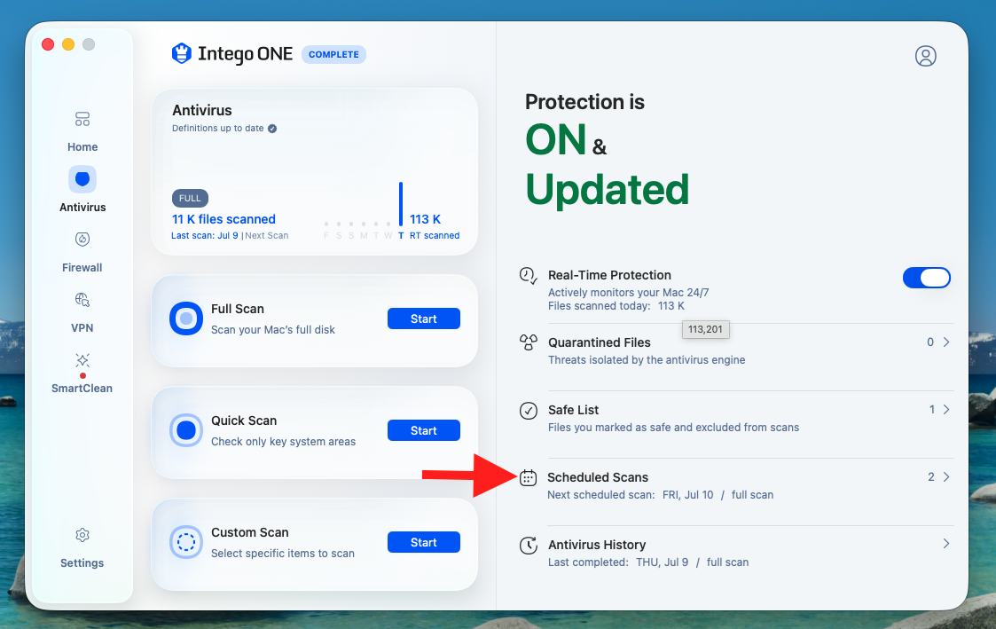Open the SmartClean sparkle icon
Screen dimensions: 996x629
(82, 360)
